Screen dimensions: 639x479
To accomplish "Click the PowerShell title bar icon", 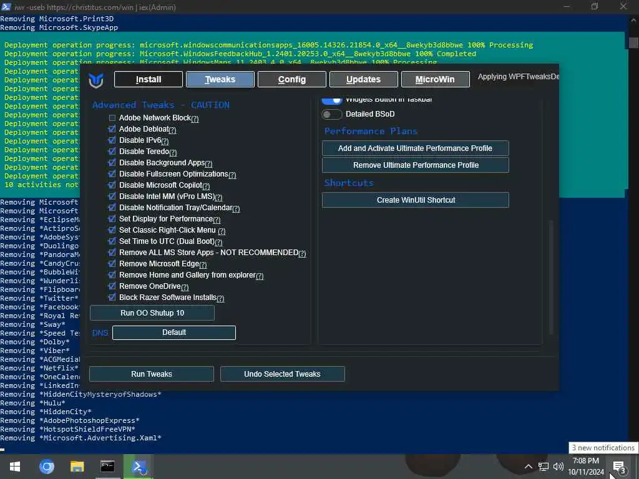I will click(6, 7).
